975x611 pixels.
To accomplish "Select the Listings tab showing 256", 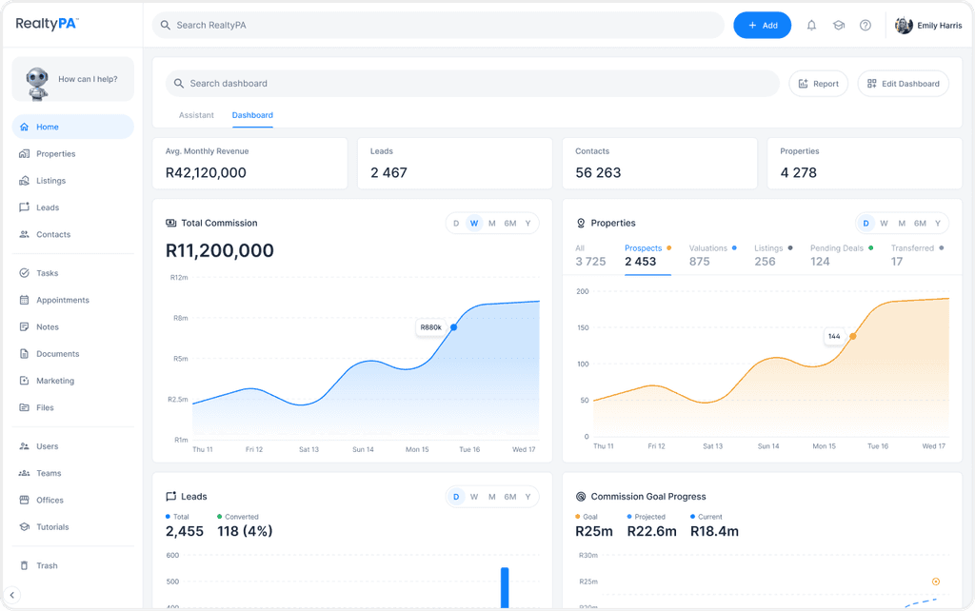I will pos(773,255).
